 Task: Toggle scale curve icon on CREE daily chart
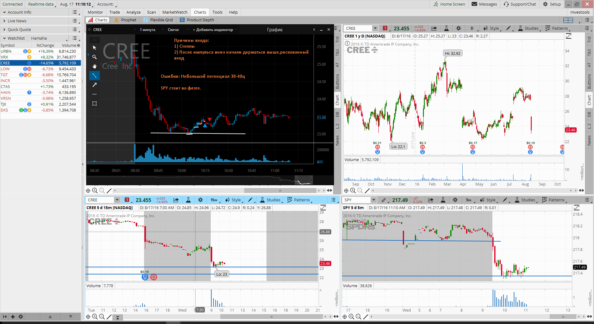pyautogui.click(x=569, y=36)
